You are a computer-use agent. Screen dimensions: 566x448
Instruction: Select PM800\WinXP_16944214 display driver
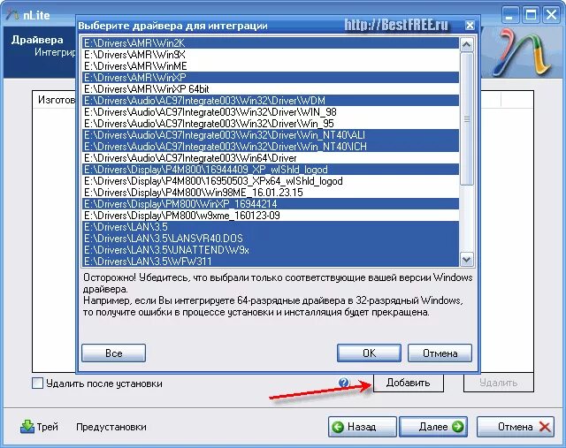click(271, 204)
